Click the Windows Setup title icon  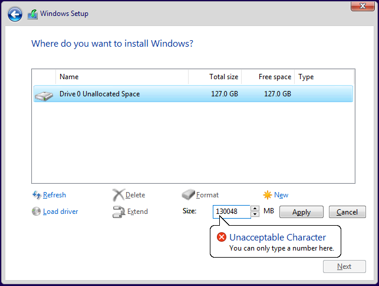(x=32, y=14)
